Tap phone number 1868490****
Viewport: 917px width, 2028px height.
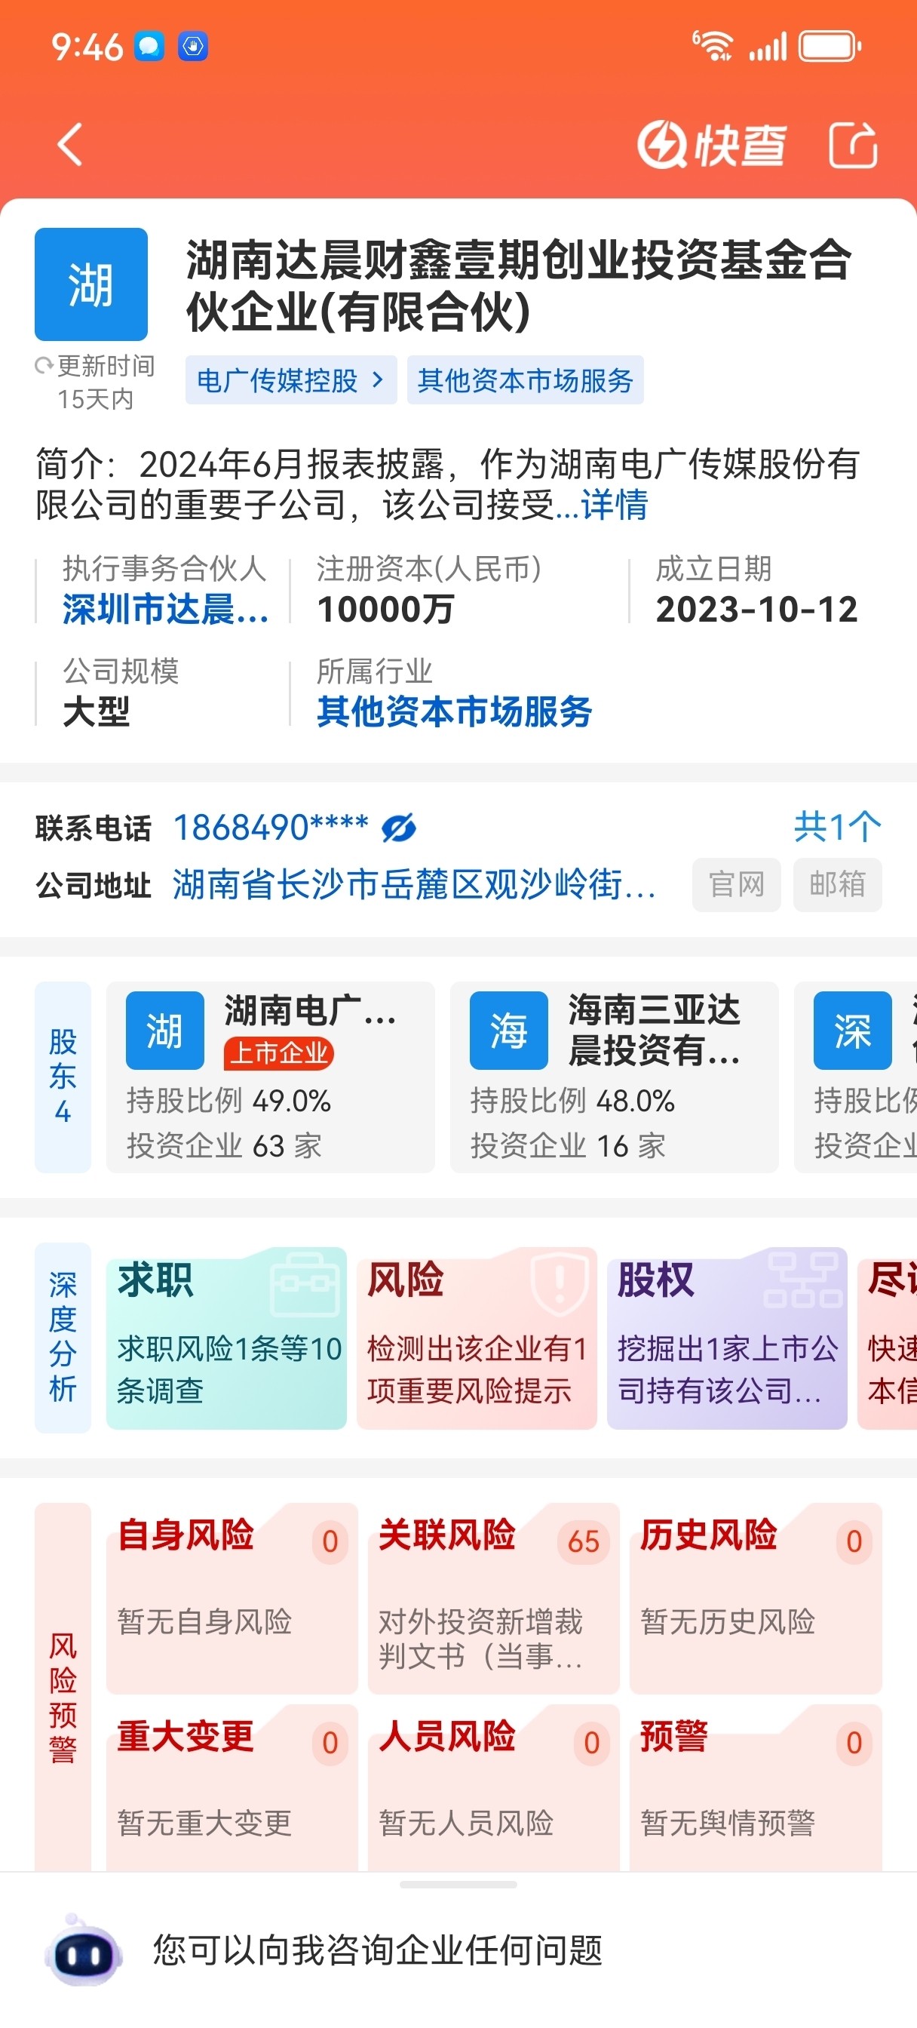click(x=271, y=828)
